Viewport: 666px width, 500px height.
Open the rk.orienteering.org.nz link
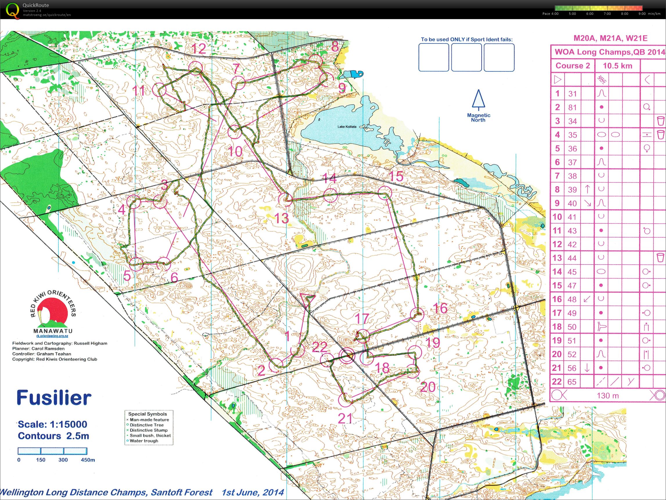(52, 336)
